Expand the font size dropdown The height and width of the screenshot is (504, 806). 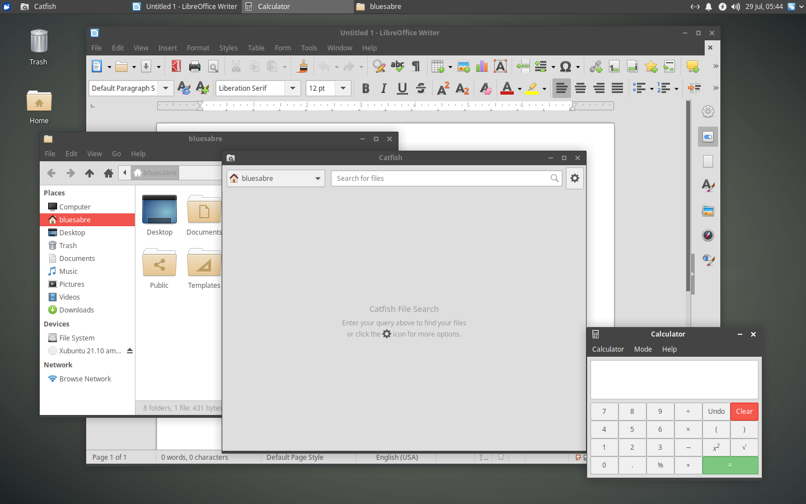click(343, 88)
